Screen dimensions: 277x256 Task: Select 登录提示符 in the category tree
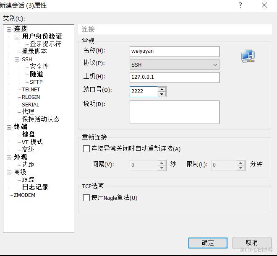coord(45,44)
